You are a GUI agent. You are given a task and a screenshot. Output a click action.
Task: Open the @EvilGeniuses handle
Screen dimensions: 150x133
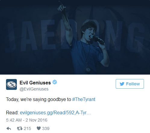point(34,89)
